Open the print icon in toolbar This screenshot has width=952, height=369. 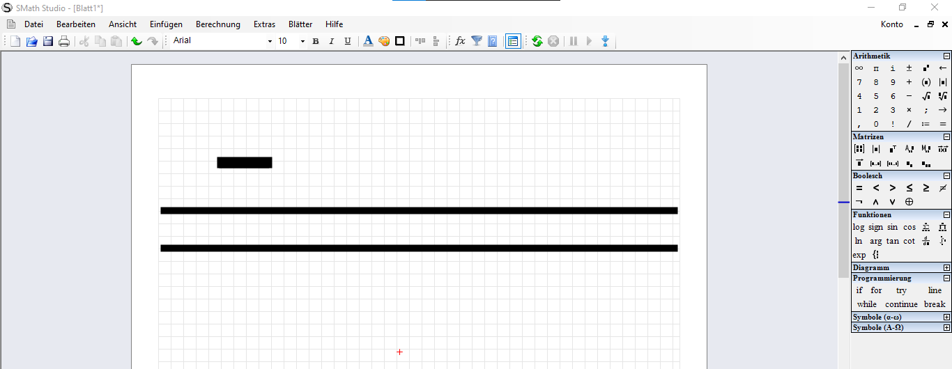63,41
